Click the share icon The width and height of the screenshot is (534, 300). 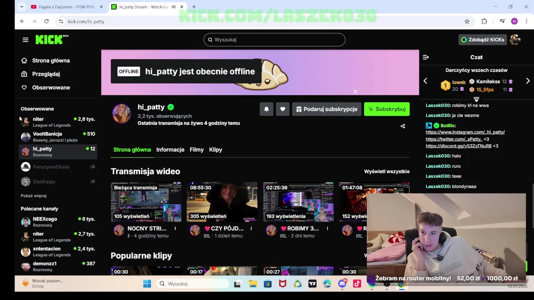click(x=403, y=126)
